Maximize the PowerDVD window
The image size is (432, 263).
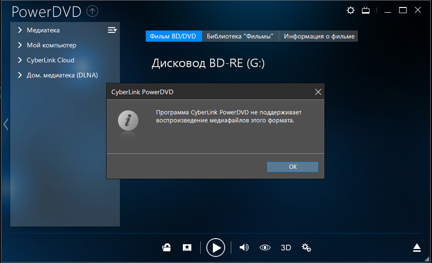[x=403, y=10]
